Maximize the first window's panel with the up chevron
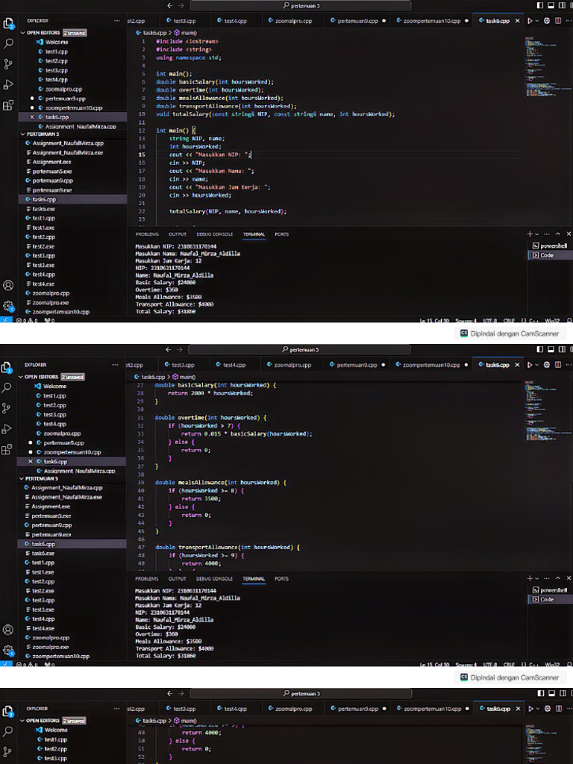Viewport: 573px width, 764px height. click(558, 234)
